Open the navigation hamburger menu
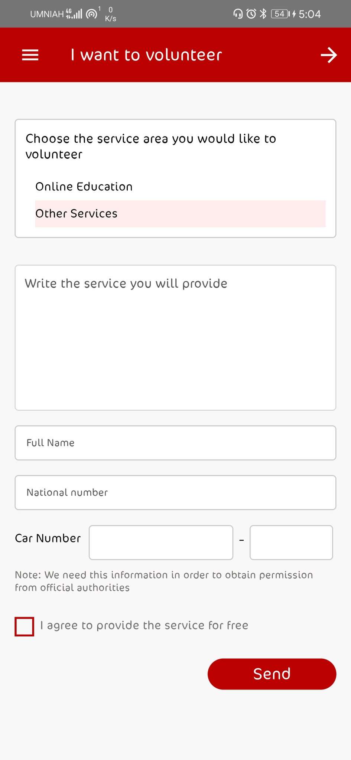This screenshot has width=351, height=760. (x=30, y=55)
